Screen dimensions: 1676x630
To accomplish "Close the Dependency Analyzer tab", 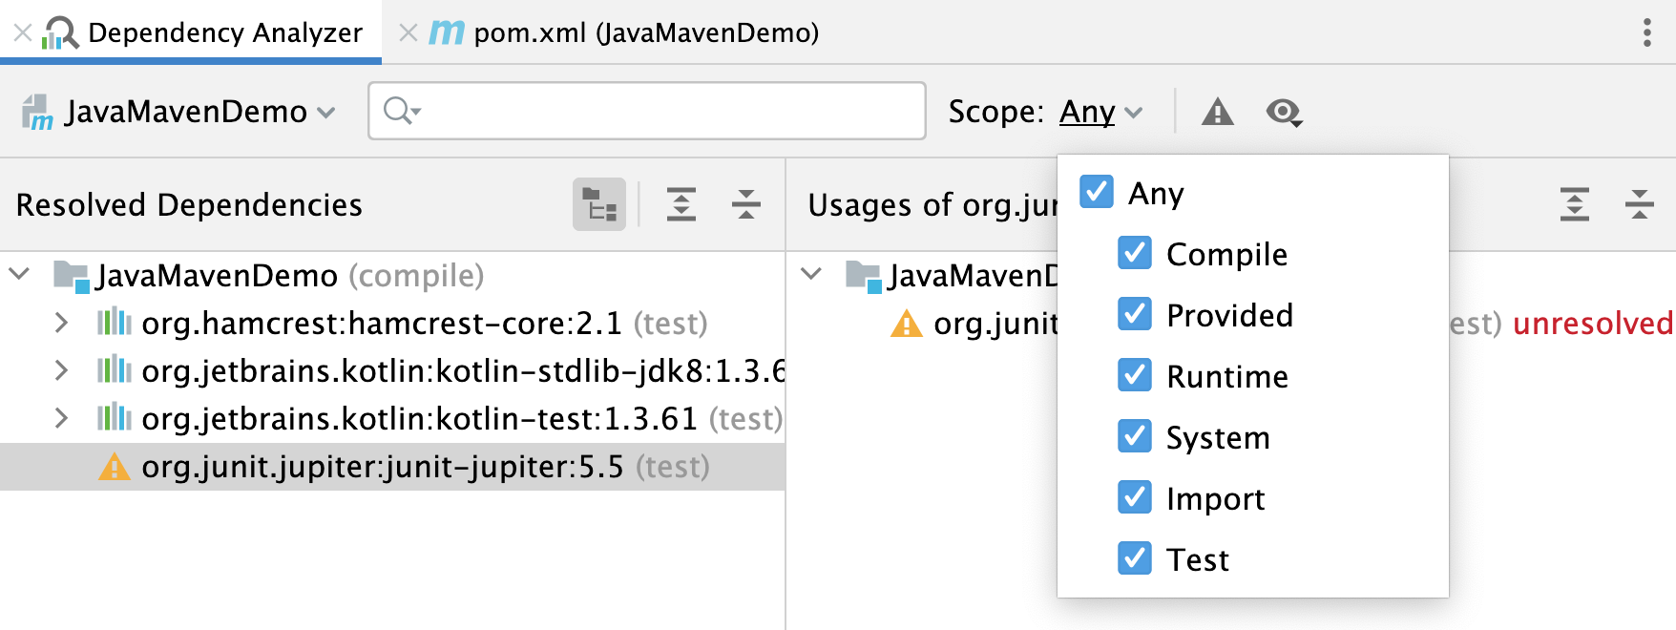I will [23, 33].
